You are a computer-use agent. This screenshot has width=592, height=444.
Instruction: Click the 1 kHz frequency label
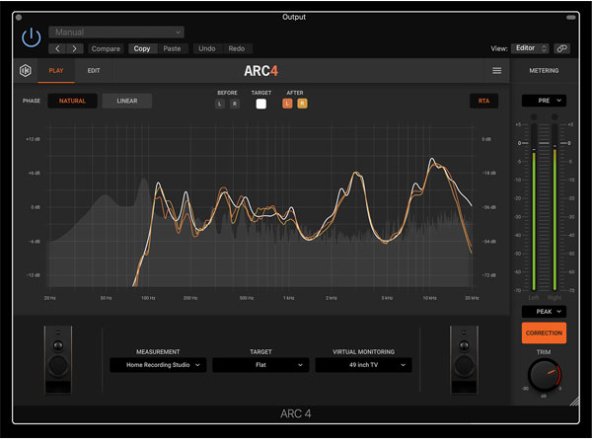click(x=289, y=298)
